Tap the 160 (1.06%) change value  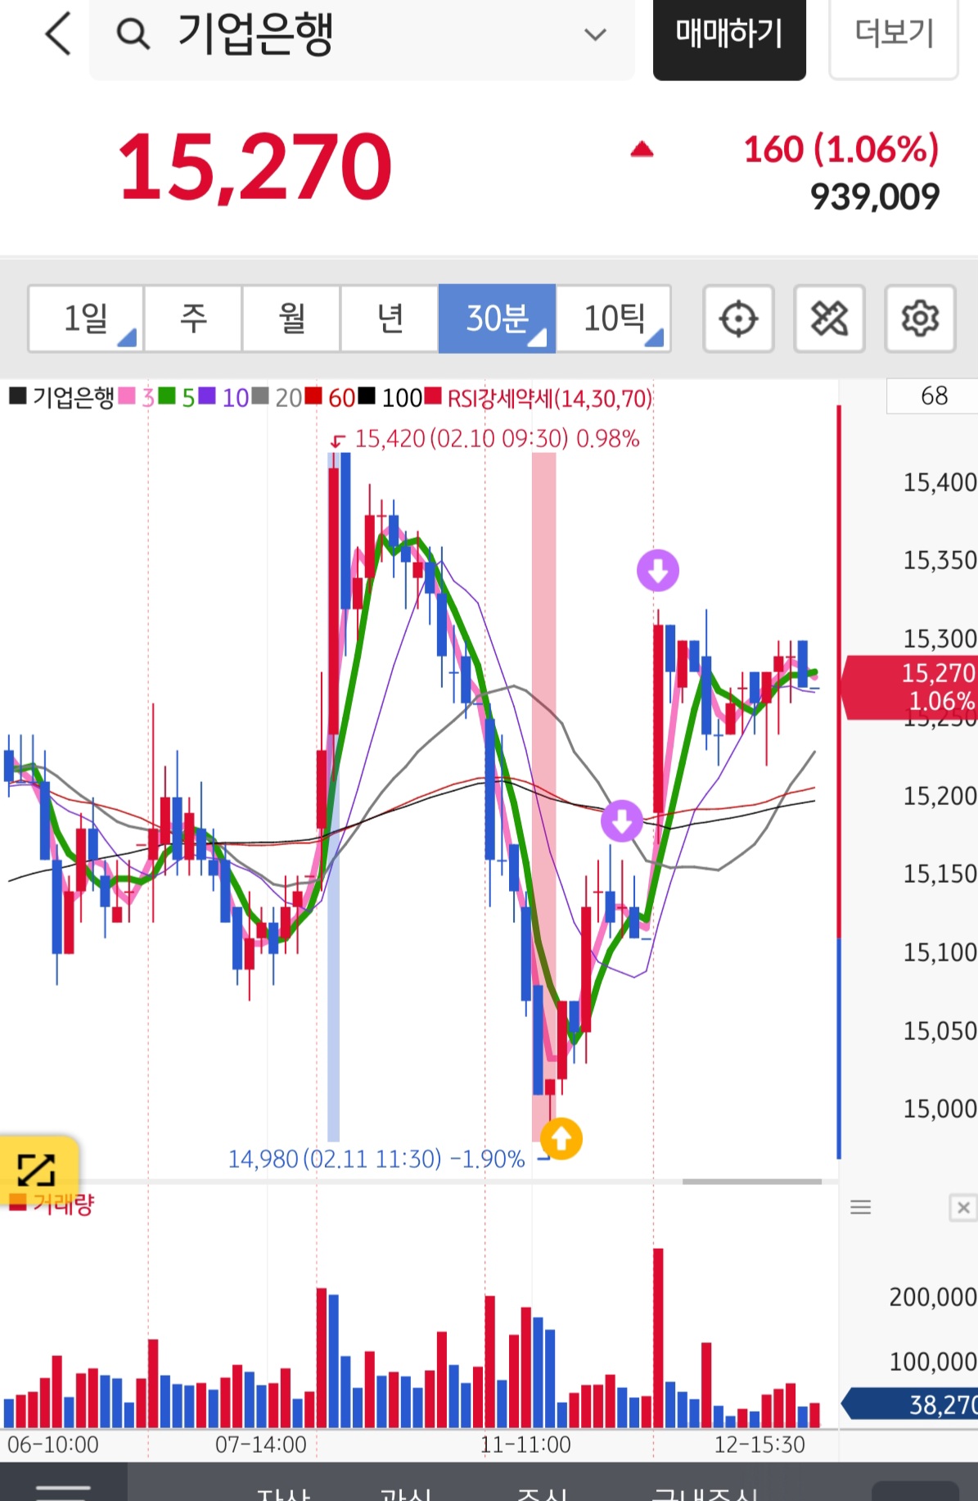pyautogui.click(x=841, y=150)
